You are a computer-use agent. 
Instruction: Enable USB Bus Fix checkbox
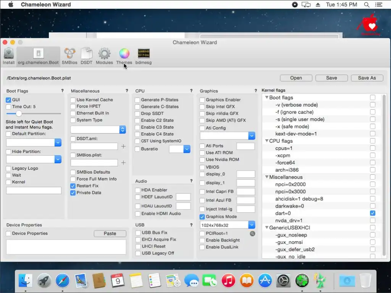point(138,233)
